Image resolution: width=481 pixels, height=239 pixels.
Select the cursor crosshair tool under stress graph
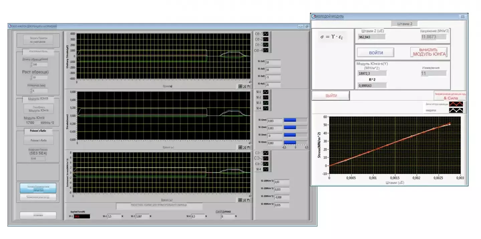[x=240, y=200]
